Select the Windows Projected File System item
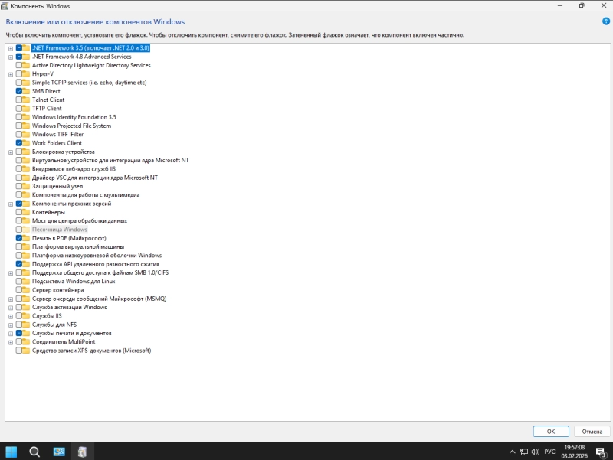Viewport: 613px width, 460px height. (x=71, y=126)
